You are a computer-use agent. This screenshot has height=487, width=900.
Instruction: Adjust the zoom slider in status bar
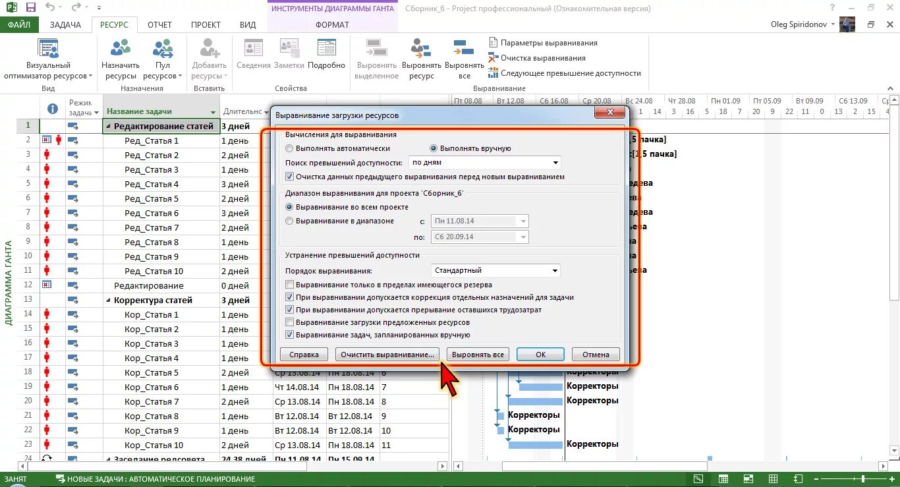[x=864, y=479]
